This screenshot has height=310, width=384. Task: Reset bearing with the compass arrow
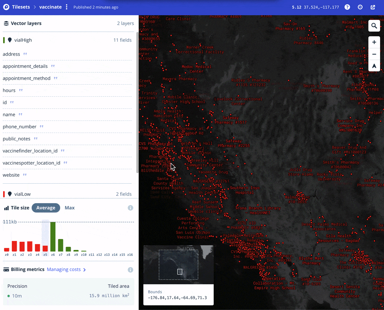[x=374, y=66]
